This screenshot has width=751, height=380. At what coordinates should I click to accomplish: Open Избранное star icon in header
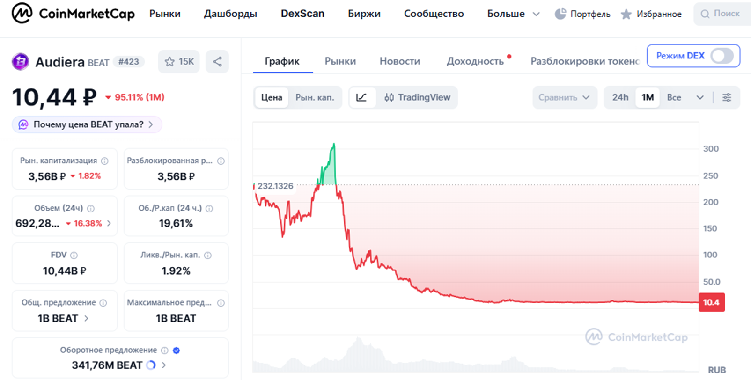(x=626, y=14)
